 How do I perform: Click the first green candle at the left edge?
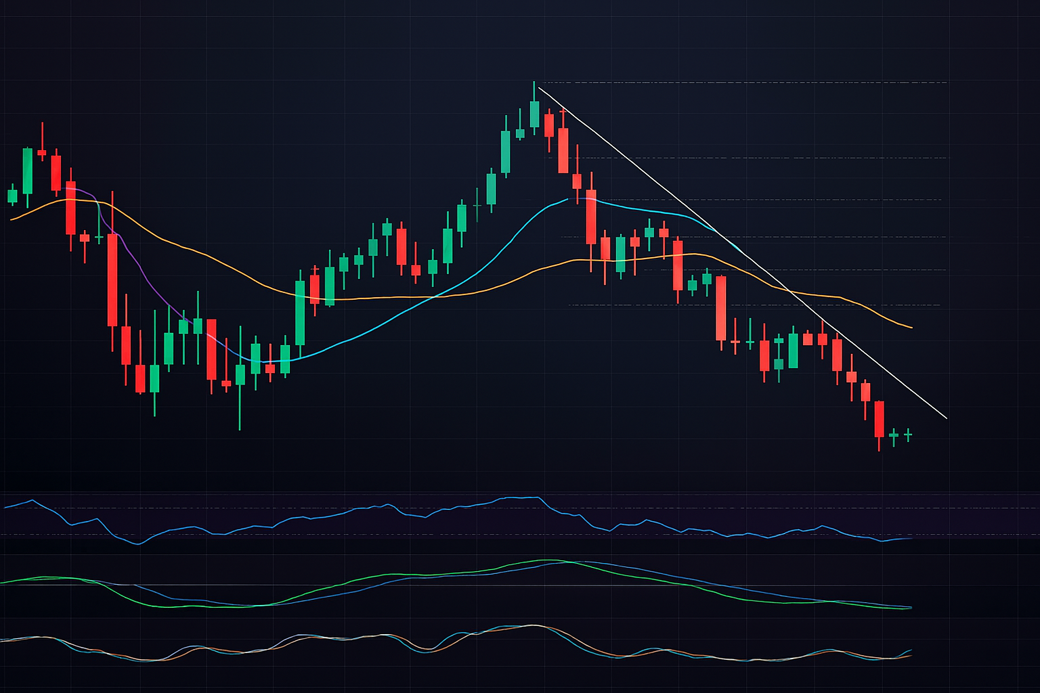click(12, 196)
